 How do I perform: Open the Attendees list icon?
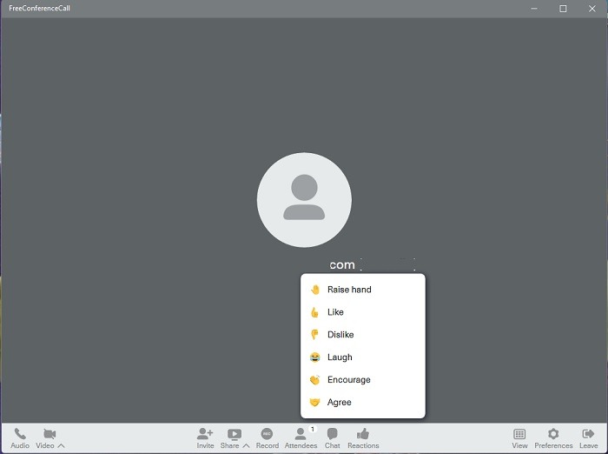[x=301, y=434]
